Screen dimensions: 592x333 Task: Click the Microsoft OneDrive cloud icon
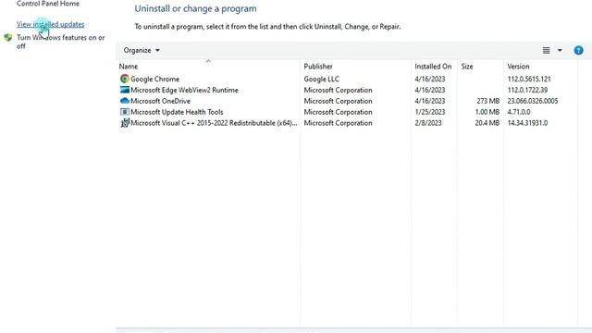(125, 101)
